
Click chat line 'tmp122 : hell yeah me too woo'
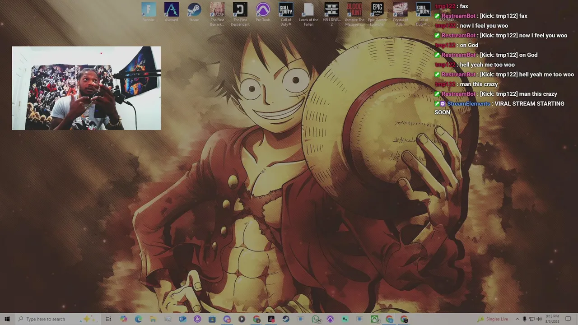(x=475, y=65)
